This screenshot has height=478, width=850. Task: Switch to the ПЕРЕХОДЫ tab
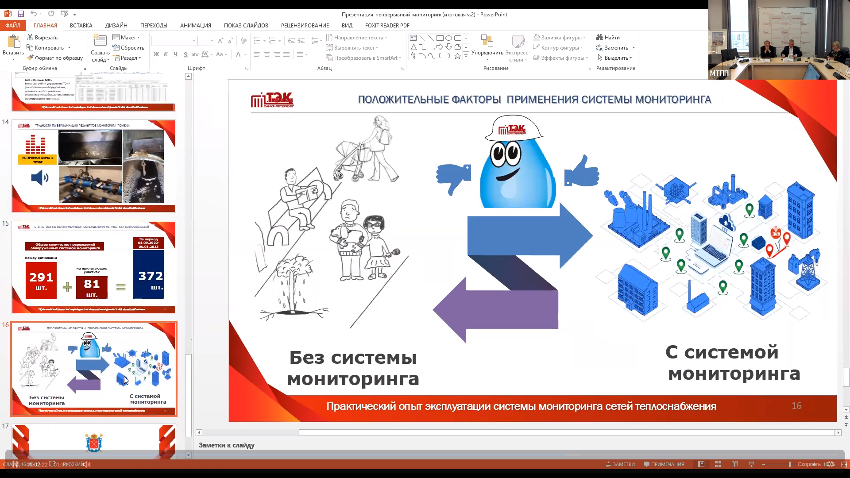pyautogui.click(x=154, y=25)
